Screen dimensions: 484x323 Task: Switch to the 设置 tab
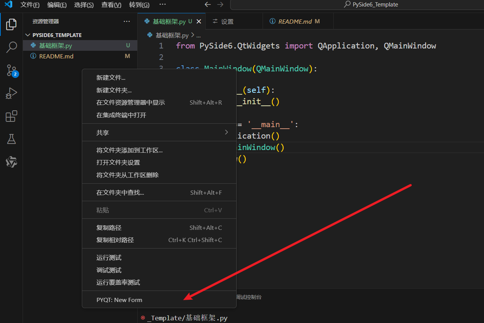pyautogui.click(x=227, y=22)
